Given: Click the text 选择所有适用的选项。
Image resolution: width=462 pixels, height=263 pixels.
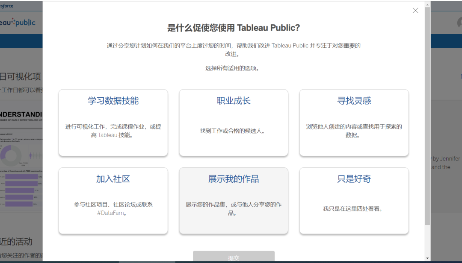Looking at the screenshot, I should coord(233,68).
